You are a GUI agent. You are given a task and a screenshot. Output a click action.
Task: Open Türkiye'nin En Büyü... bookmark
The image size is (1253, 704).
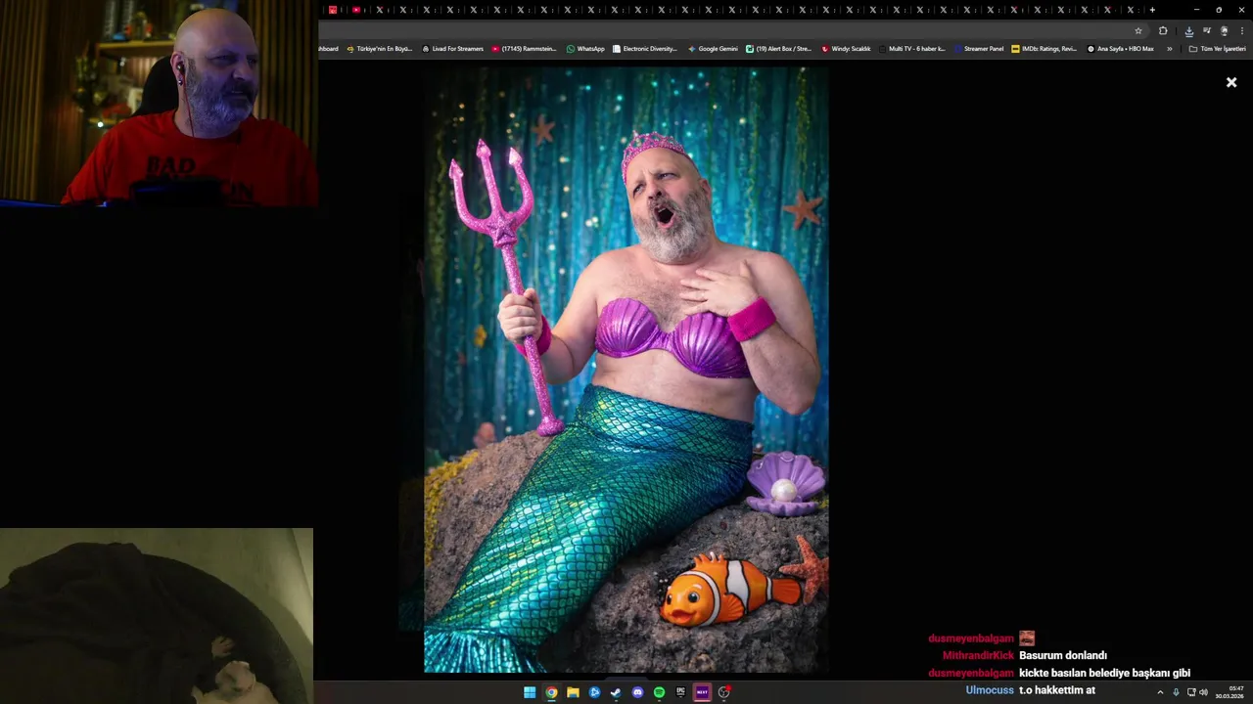coord(380,48)
